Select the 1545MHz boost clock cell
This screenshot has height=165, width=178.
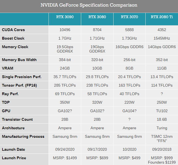[162, 38]
